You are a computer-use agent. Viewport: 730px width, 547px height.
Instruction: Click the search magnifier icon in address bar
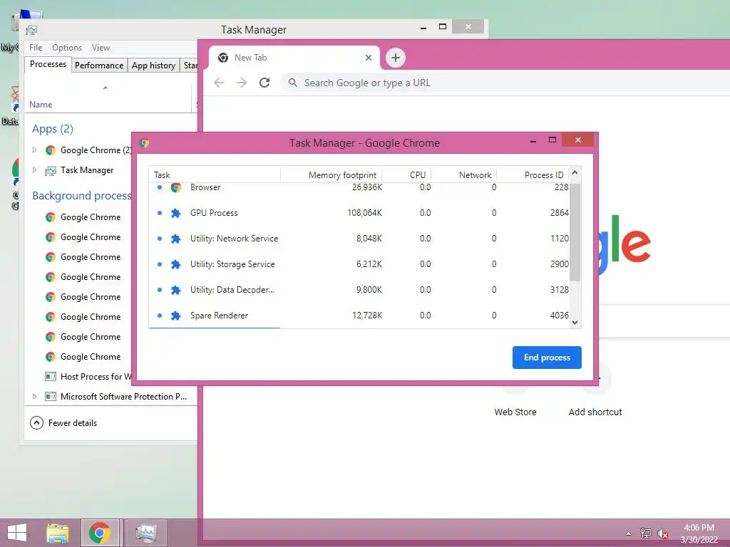coord(293,83)
